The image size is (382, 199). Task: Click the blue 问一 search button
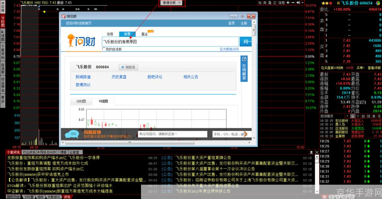coord(245,42)
